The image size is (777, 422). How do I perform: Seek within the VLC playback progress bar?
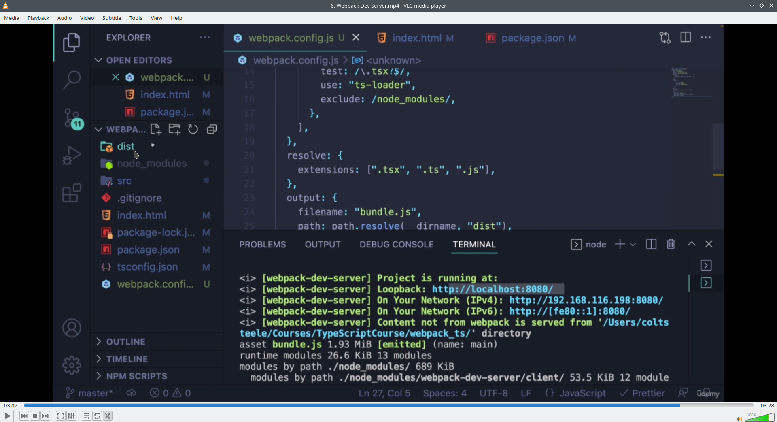pos(388,405)
